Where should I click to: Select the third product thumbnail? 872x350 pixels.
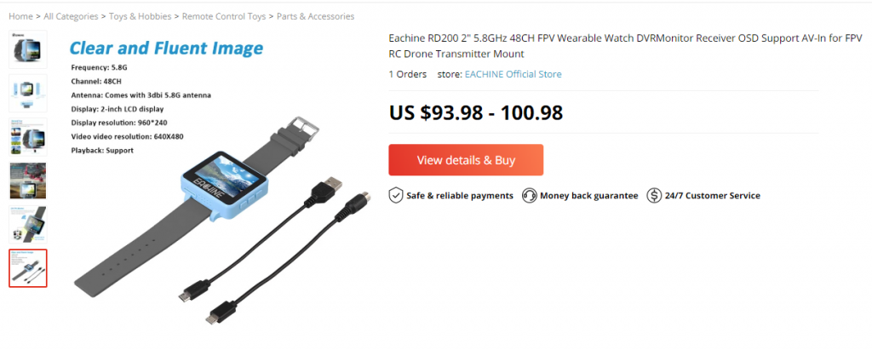coord(28,137)
